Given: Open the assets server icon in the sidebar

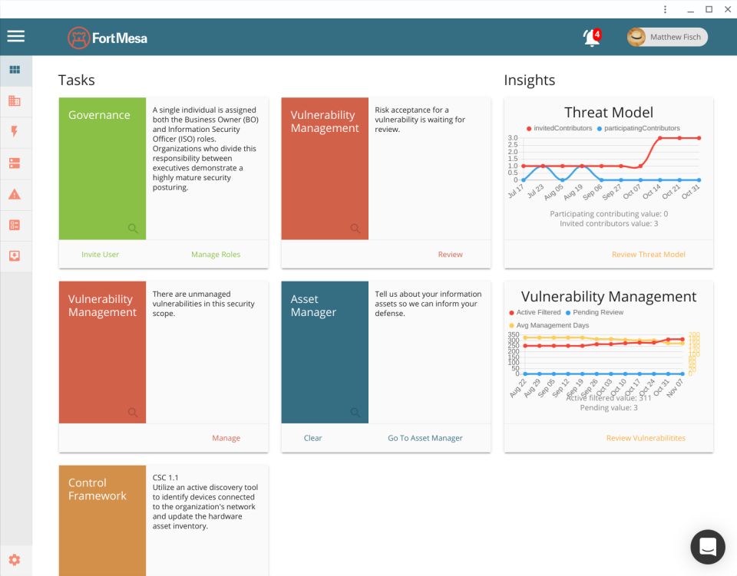Looking at the screenshot, I should click(x=15, y=163).
